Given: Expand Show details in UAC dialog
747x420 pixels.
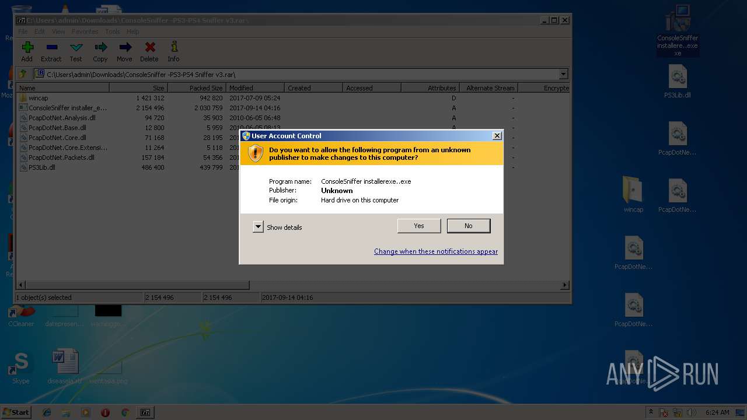Looking at the screenshot, I should click(x=259, y=227).
